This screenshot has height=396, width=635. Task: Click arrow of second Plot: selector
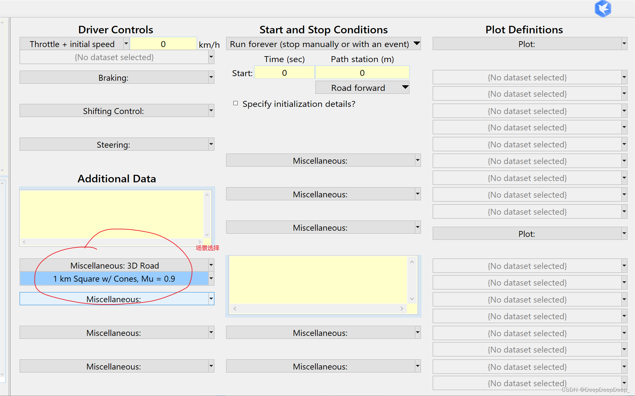pos(624,234)
